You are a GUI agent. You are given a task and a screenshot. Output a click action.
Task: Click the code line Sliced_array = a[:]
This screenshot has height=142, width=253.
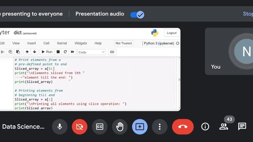point(34,99)
